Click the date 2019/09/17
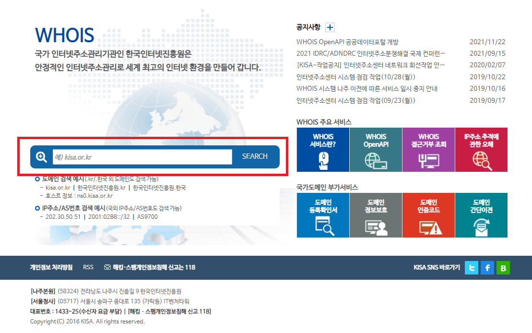This screenshot has height=333, width=532. point(487,100)
